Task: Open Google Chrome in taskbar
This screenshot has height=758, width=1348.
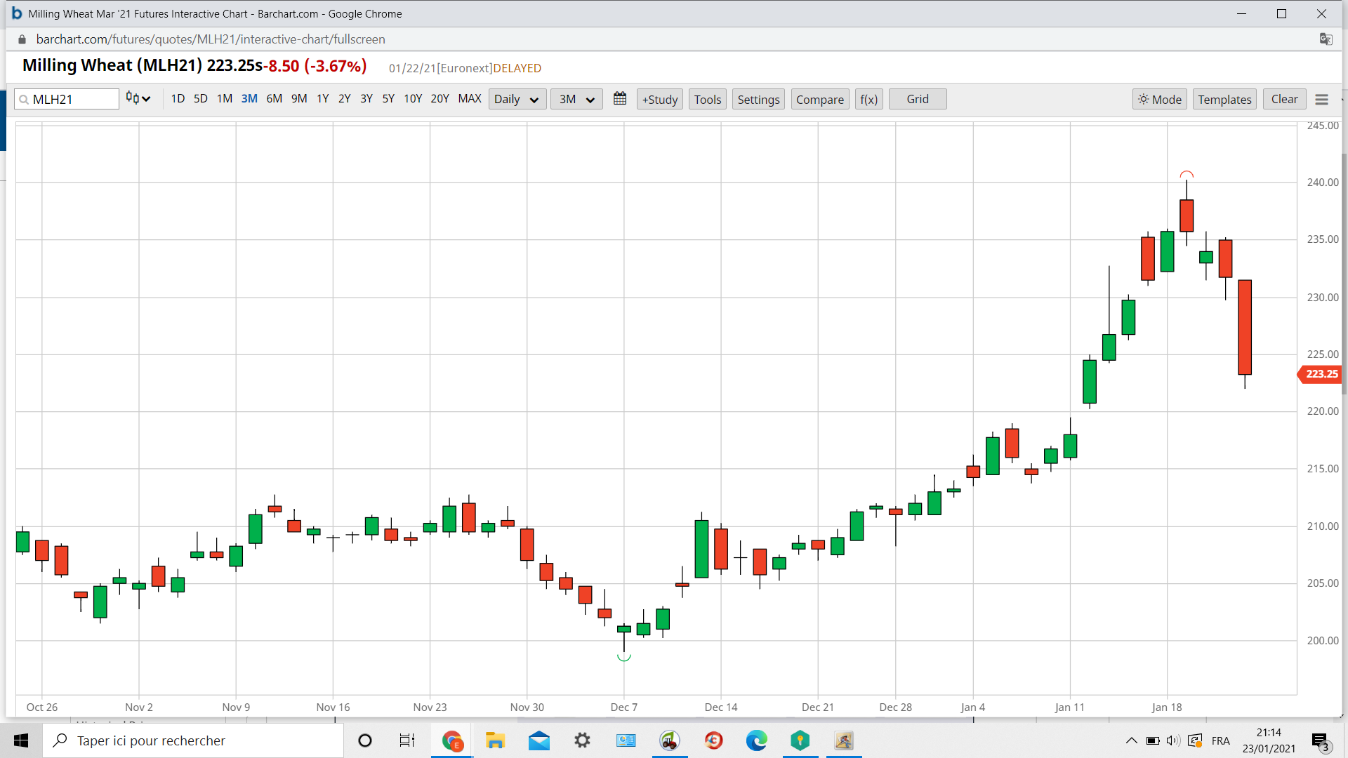Action: coord(451,740)
